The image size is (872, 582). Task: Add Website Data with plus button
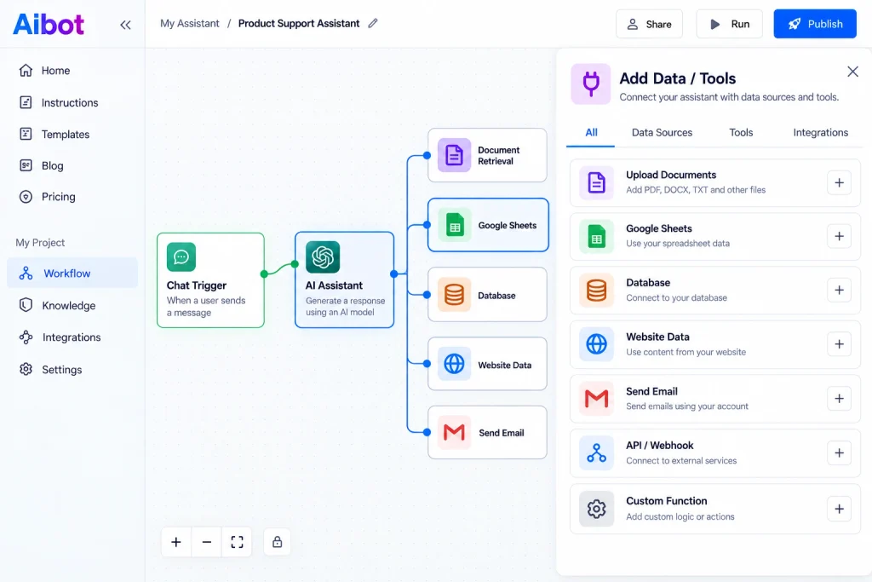pyautogui.click(x=839, y=344)
